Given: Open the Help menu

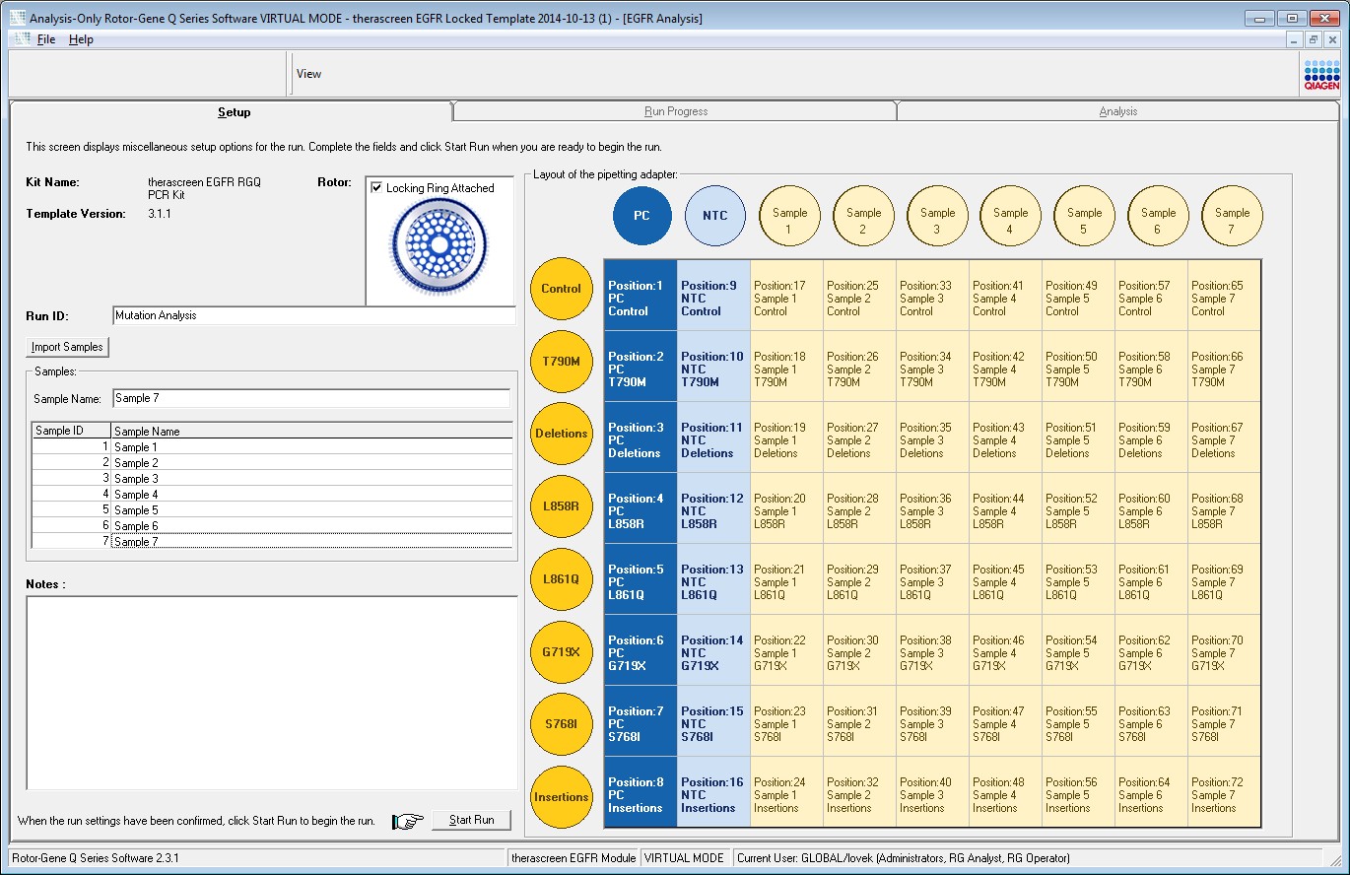Looking at the screenshot, I should (81, 39).
